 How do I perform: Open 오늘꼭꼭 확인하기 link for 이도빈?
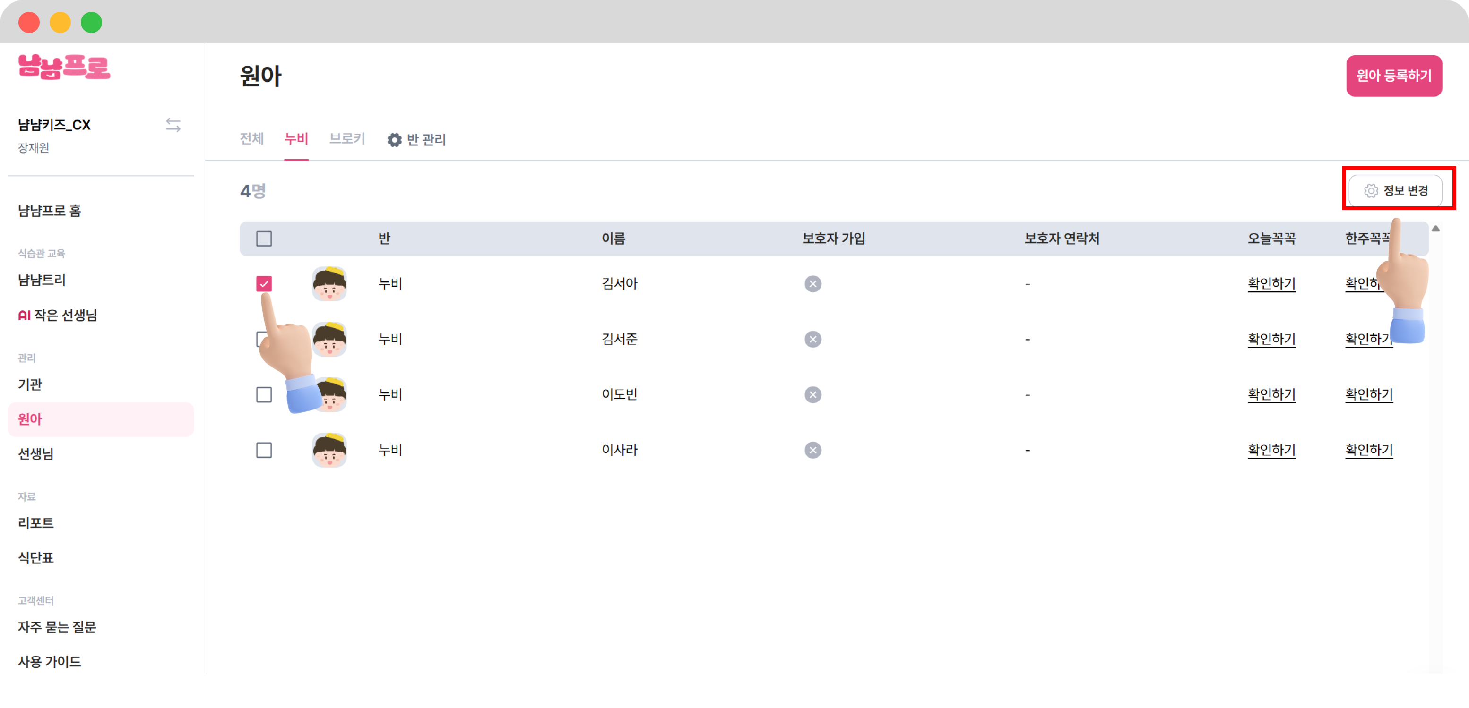(1271, 394)
